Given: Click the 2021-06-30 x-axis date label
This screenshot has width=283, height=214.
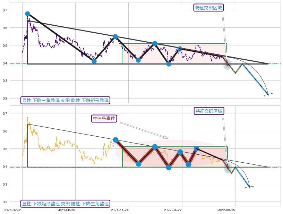Looking at the screenshot, I should [x=66, y=210].
